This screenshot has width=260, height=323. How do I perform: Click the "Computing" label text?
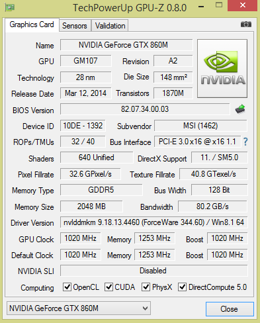coord(37,288)
